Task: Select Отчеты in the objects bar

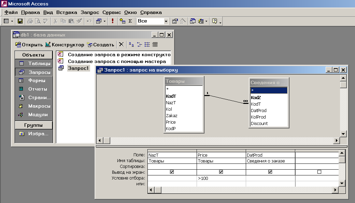Action: [x=34, y=89]
